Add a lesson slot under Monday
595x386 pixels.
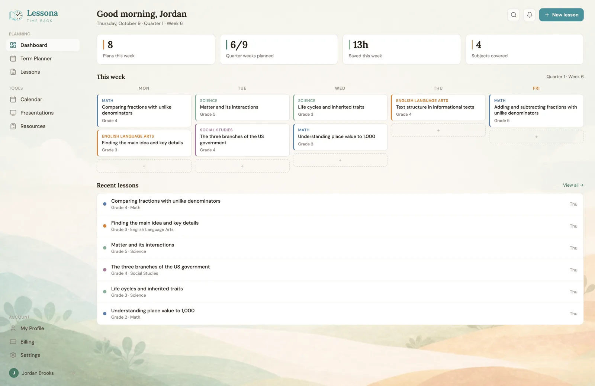[144, 166]
